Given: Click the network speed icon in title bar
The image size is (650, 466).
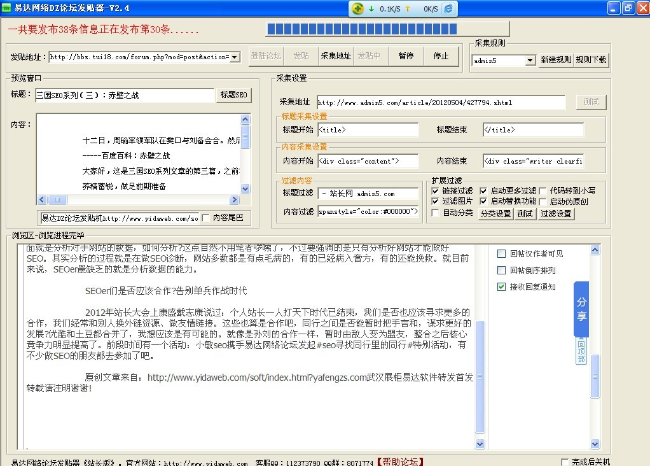Looking at the screenshot, I should point(356,8).
